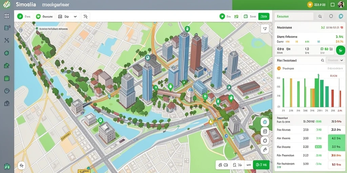Click the green button in the bottom map toolbar

click(261, 165)
